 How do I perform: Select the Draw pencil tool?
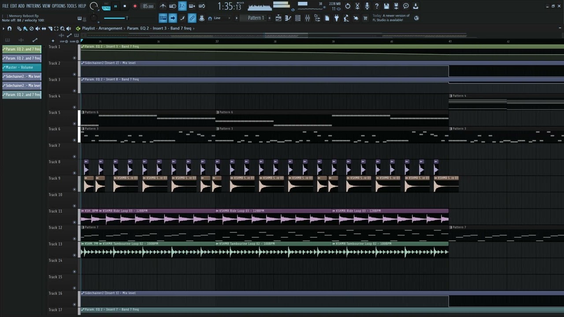(x=19, y=29)
